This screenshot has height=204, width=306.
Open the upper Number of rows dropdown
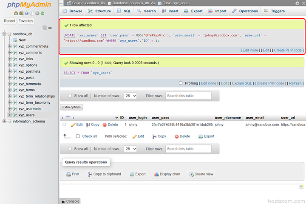pos(130,96)
